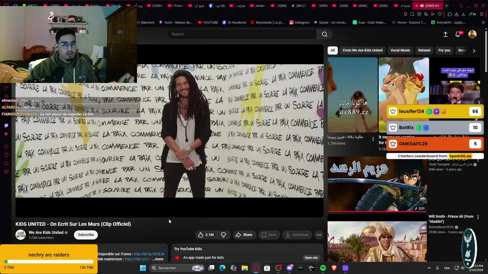This screenshot has width=488, height=274.
Task: Select the For you chip
Action: [x=444, y=50]
